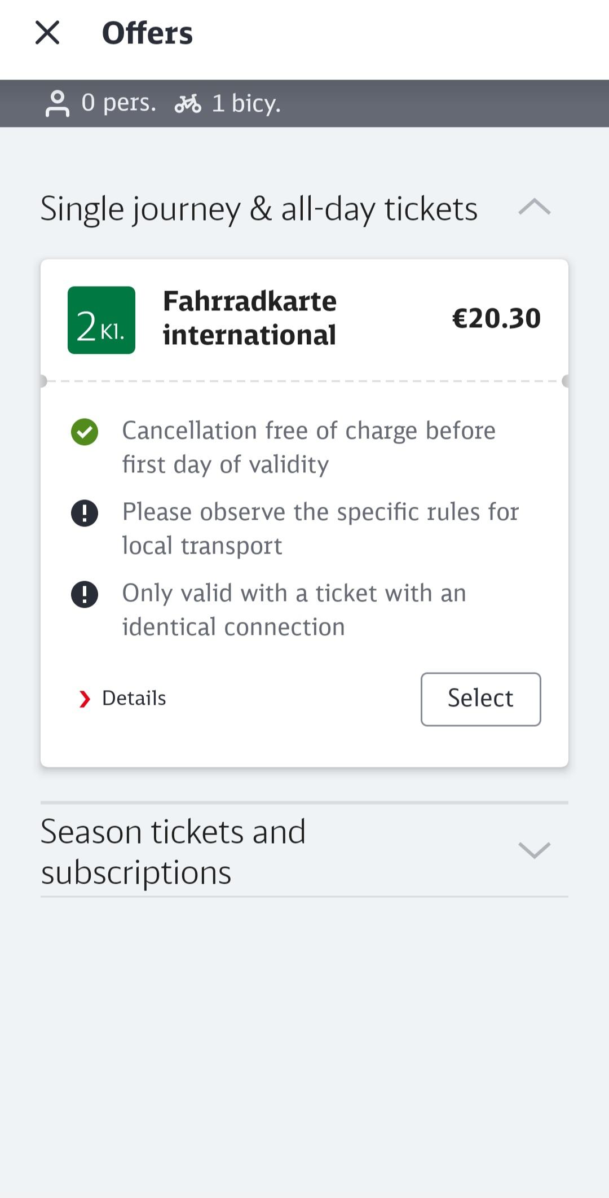This screenshot has height=1198, width=609.
Task: Expand Season tickets and subscriptions chevron
Action: pyautogui.click(x=534, y=850)
